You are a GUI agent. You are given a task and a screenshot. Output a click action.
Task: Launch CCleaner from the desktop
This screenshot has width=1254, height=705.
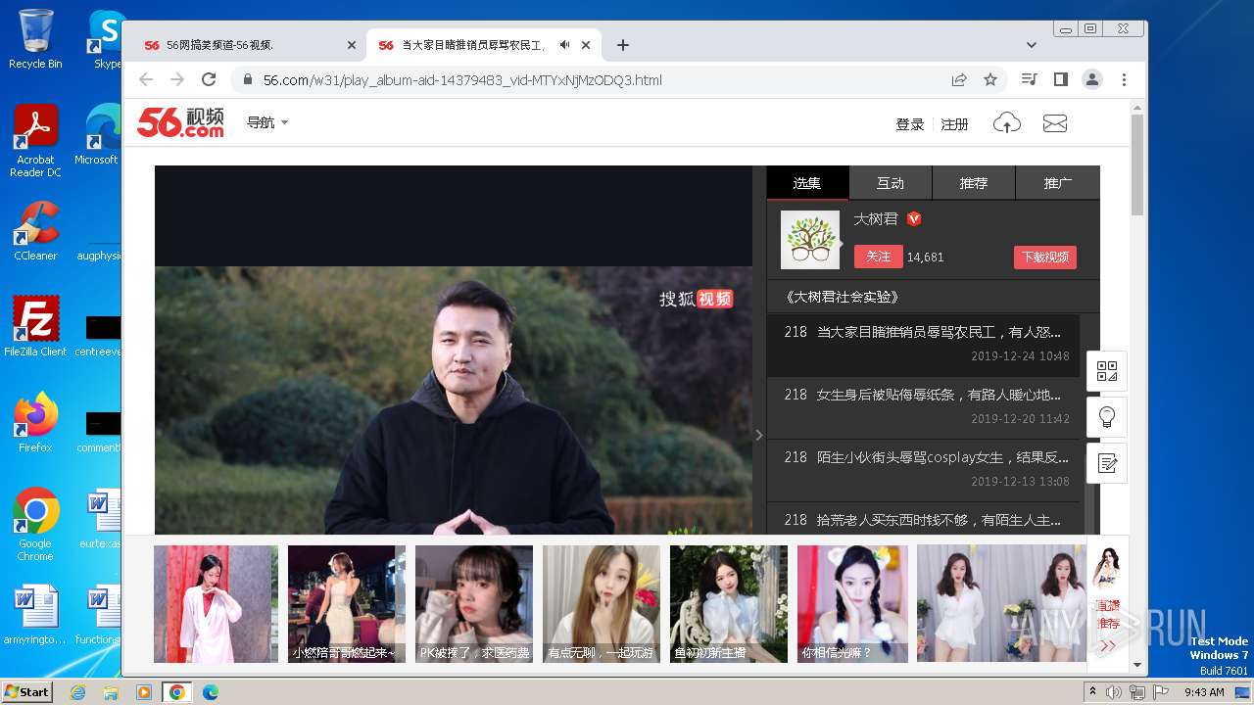pos(35,231)
